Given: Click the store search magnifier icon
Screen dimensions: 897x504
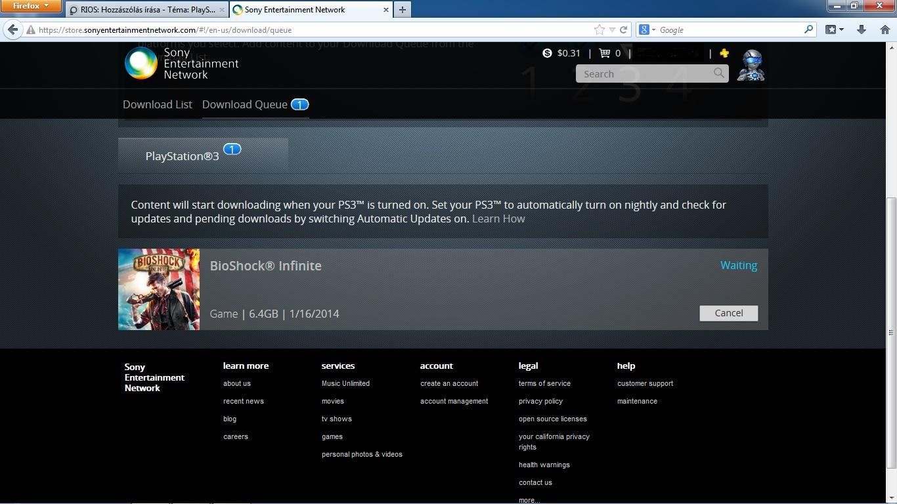Looking at the screenshot, I should point(719,73).
